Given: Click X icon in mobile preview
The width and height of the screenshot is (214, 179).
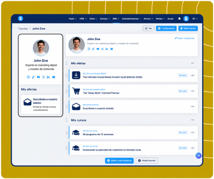Looking at the screenshot, I should [x=44, y=77].
